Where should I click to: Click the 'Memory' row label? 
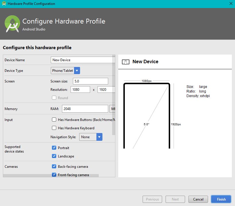[11, 109]
